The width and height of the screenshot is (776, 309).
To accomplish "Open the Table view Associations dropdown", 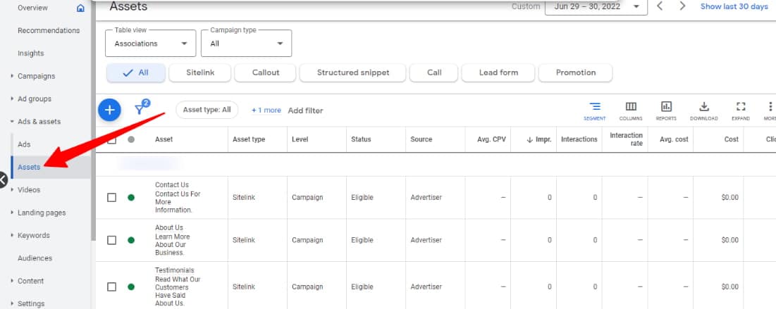I will (x=150, y=44).
